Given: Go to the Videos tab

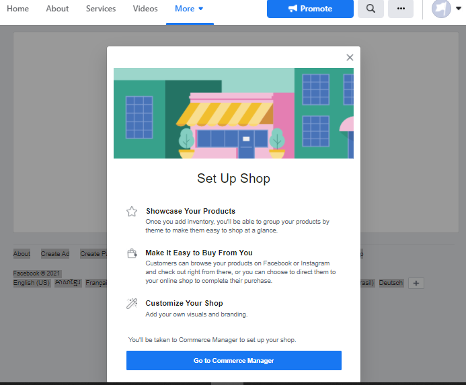Looking at the screenshot, I should tap(145, 9).
